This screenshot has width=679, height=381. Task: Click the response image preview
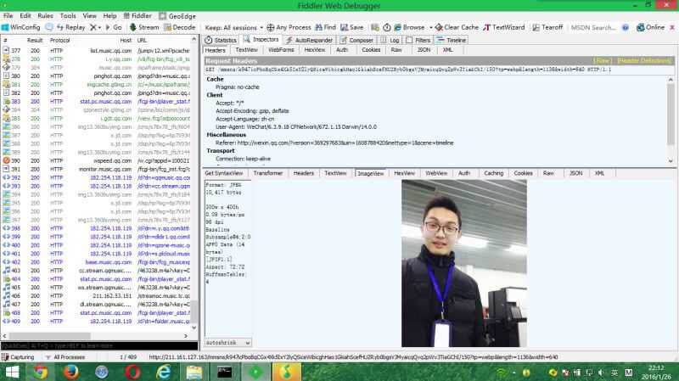click(457, 262)
